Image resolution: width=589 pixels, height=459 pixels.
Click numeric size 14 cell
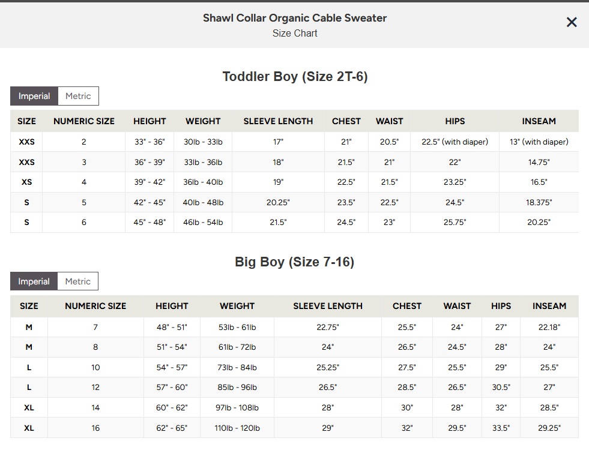coord(95,407)
